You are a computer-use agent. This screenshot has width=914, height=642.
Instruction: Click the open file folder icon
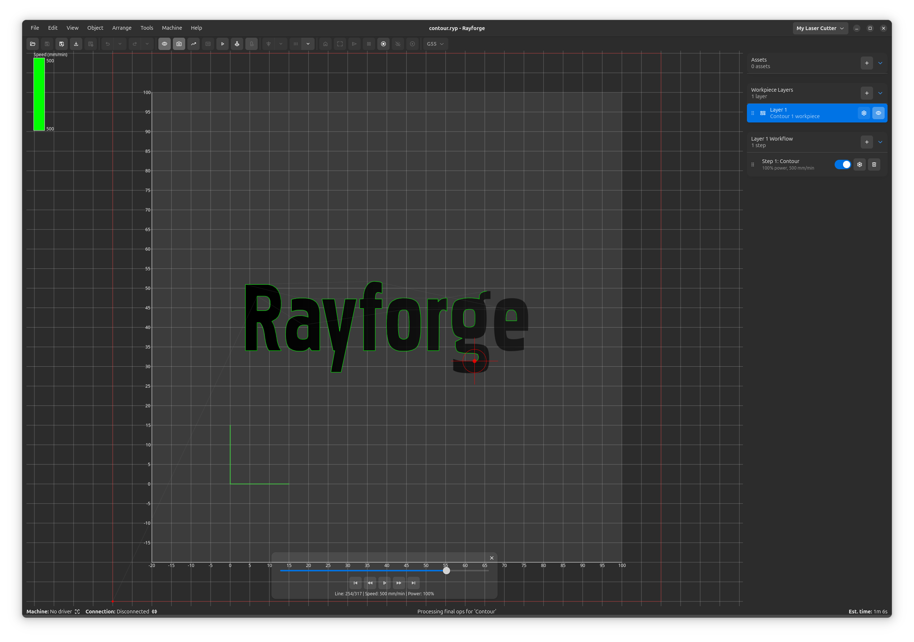click(33, 44)
